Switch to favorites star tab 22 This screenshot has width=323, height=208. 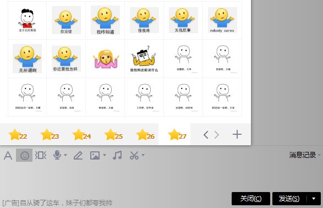(x=18, y=134)
